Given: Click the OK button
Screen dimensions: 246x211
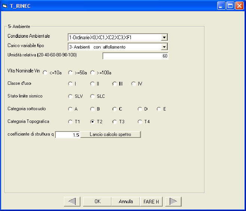Looking at the screenshot, I should click(97, 201).
